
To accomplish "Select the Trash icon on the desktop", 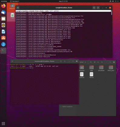I will [12, 16].
